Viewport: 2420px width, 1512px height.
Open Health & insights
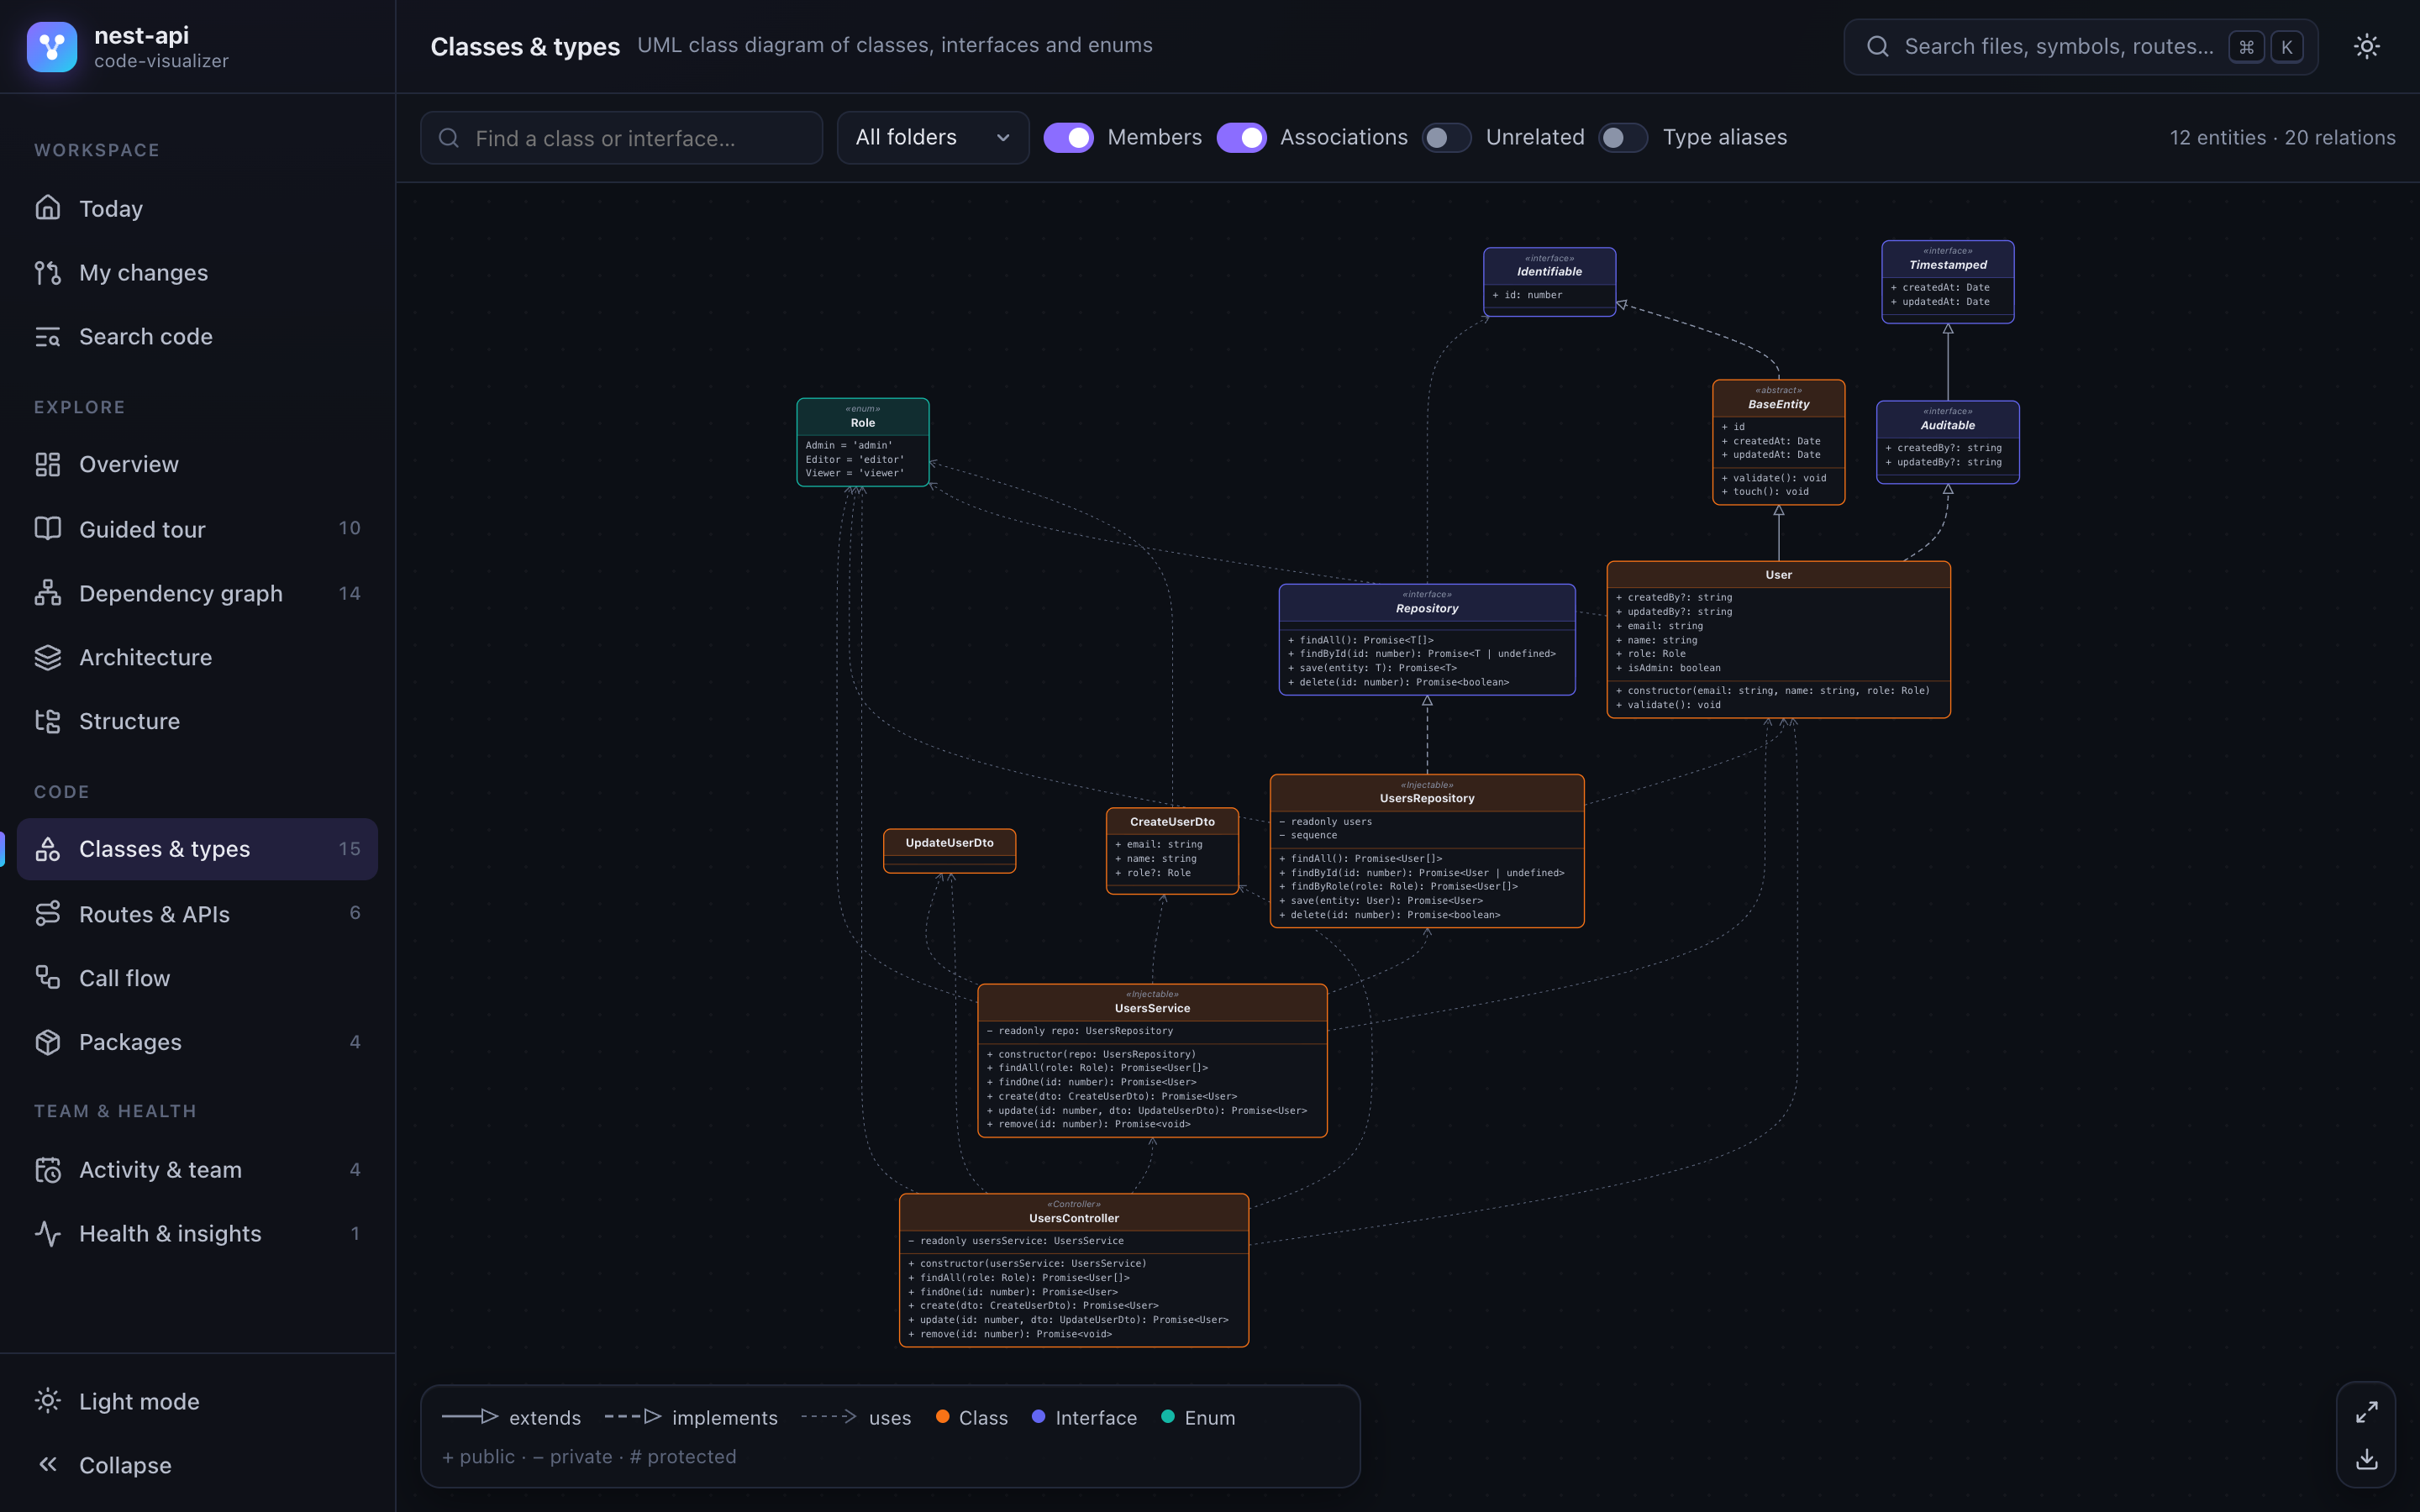coord(198,1233)
